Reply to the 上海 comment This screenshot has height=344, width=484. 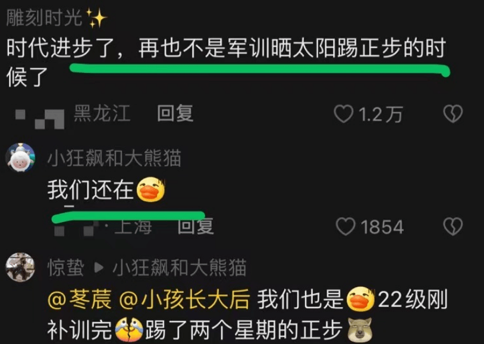pyautogui.click(x=196, y=226)
